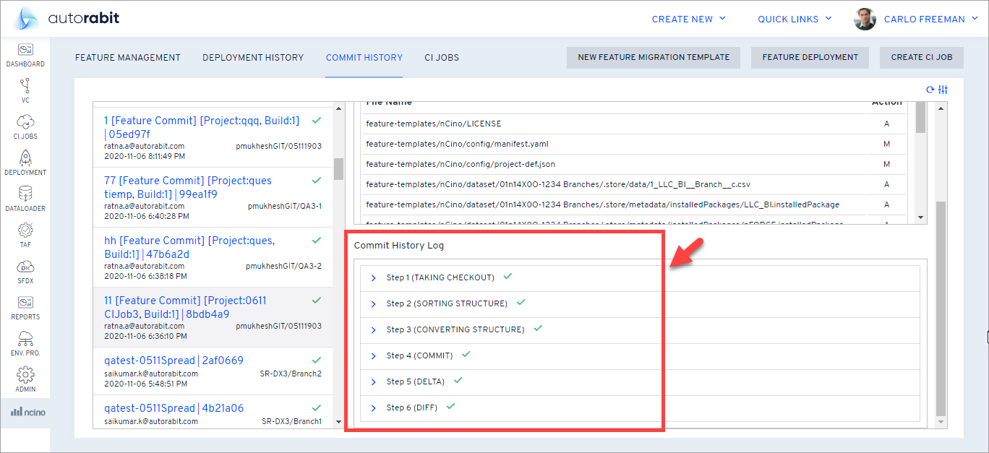Expand Step 6 (DIFF) log entry
The width and height of the screenshot is (989, 453).
coord(374,408)
